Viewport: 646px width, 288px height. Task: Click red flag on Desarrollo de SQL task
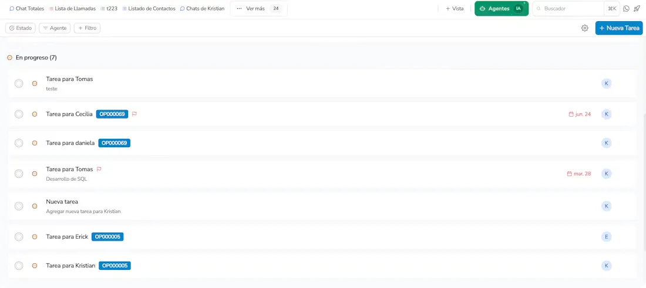pos(99,169)
